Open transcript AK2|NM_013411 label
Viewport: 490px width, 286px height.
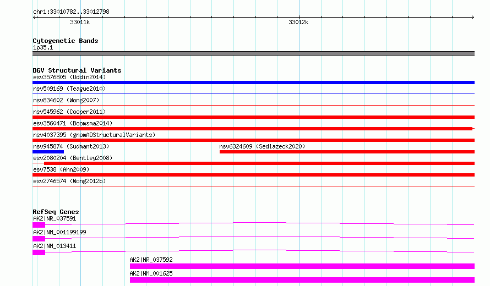click(55, 246)
